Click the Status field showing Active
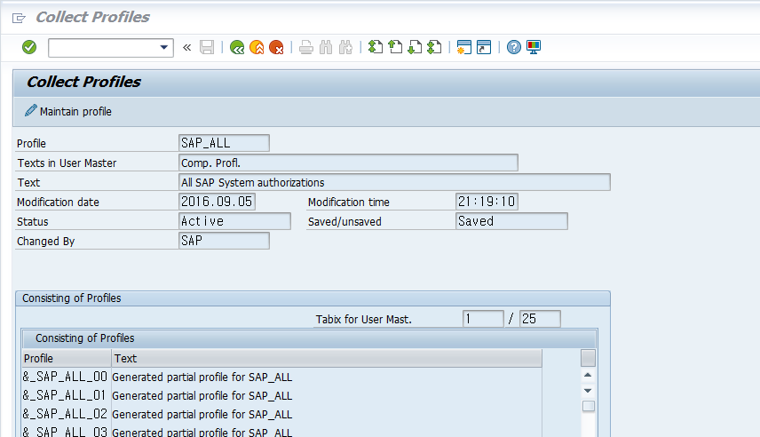Screen dimensions: 760x437 tap(234, 221)
